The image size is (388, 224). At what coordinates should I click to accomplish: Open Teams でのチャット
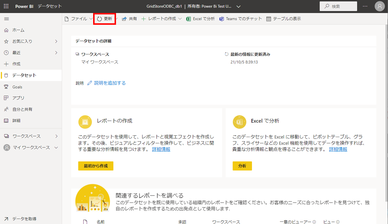coord(241,18)
